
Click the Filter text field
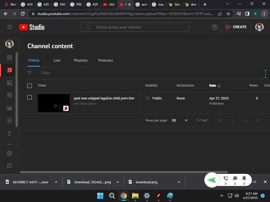click(45, 73)
